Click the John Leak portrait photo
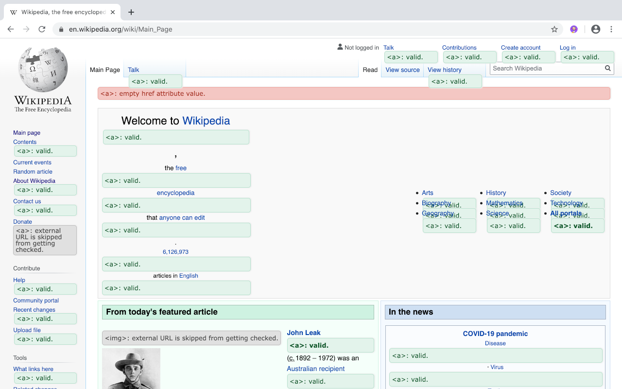 tap(131, 368)
